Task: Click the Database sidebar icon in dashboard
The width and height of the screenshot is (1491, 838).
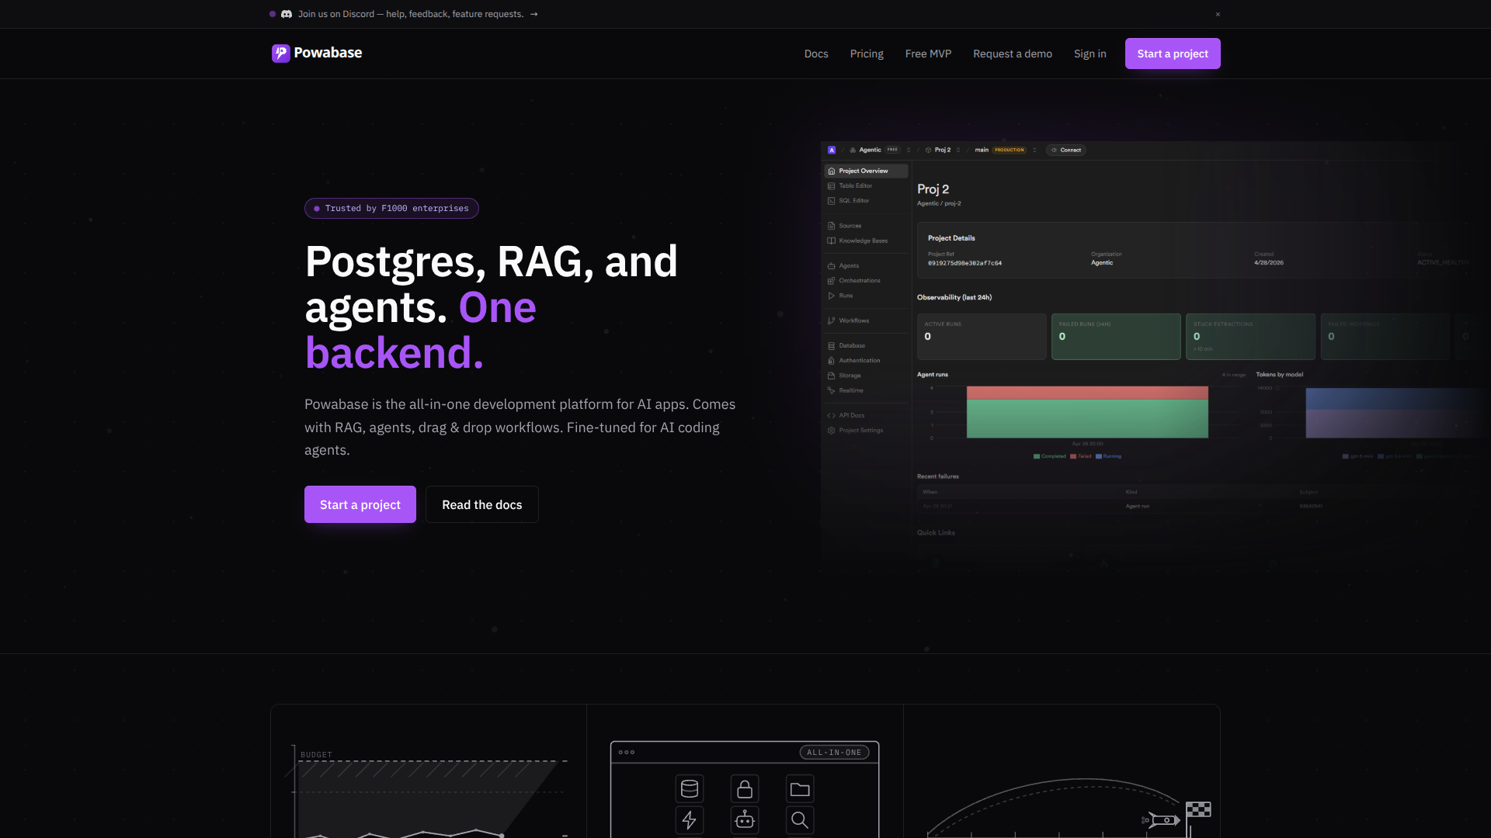Action: pos(832,346)
